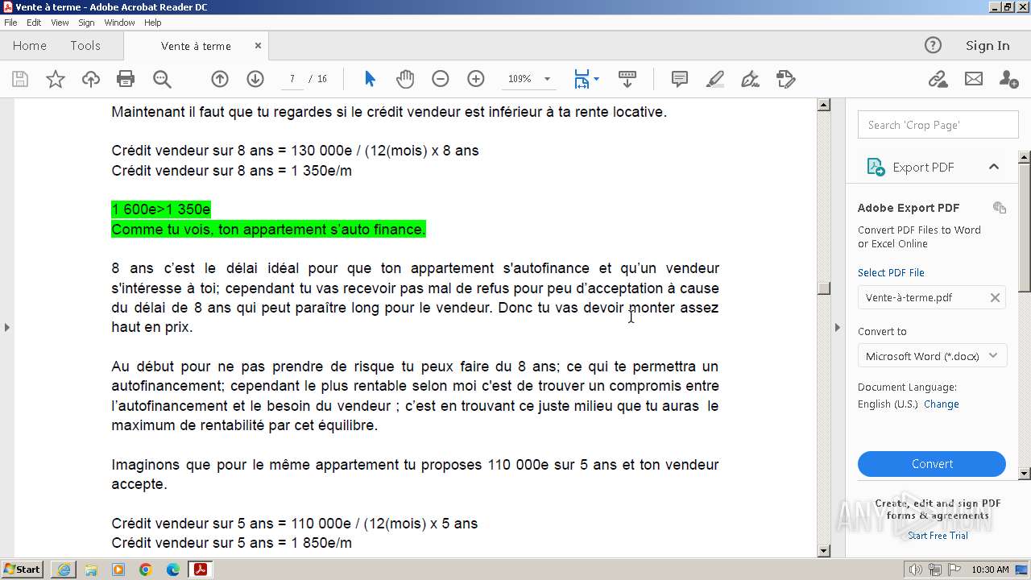Screen dimensions: 1031x580
Task: Send file by email envelope icon
Action: coord(974,79)
